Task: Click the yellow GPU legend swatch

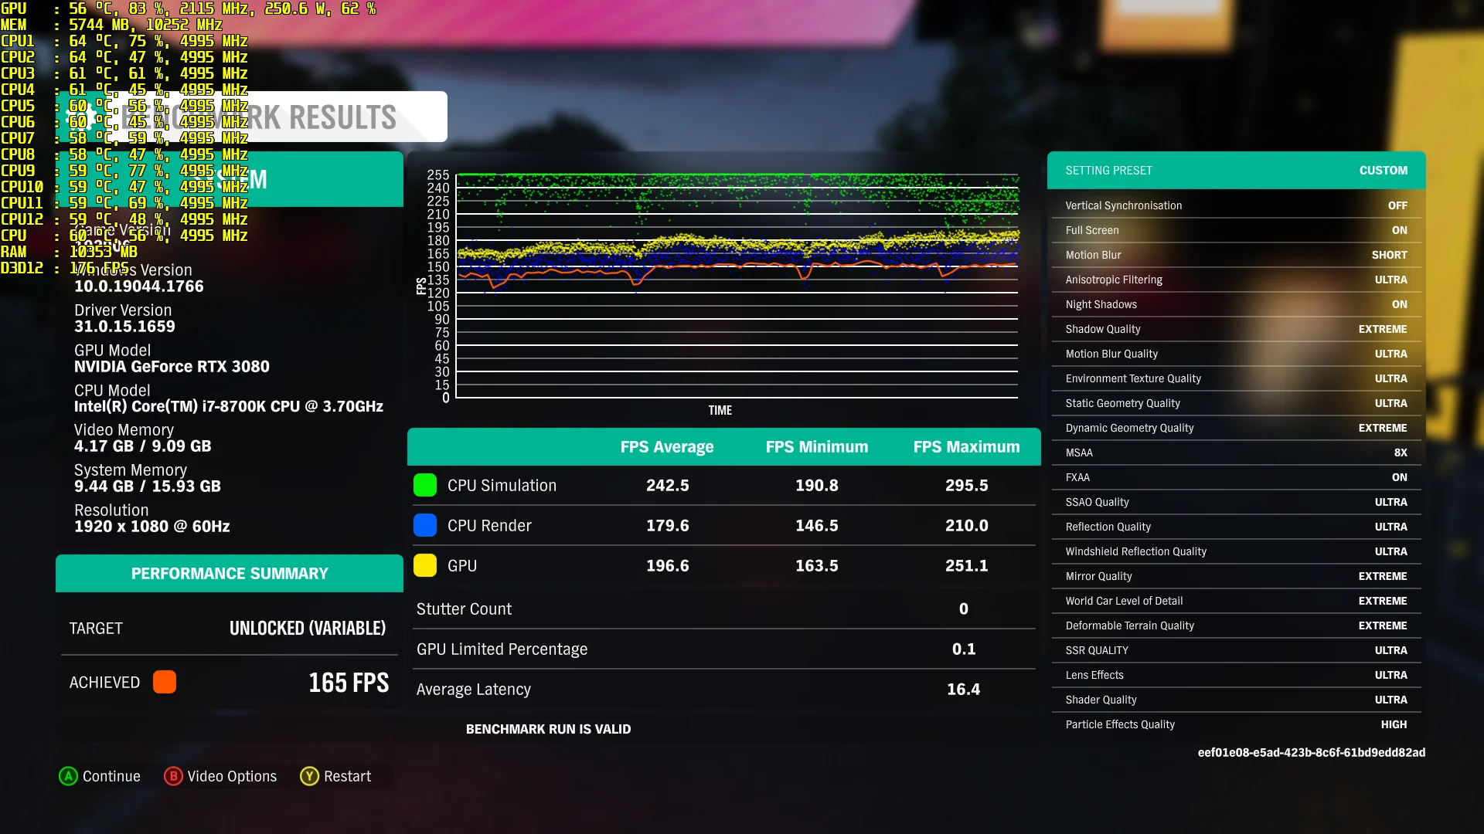Action: (x=425, y=565)
